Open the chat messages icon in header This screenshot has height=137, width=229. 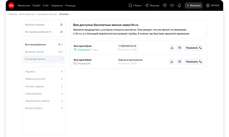[165, 6]
